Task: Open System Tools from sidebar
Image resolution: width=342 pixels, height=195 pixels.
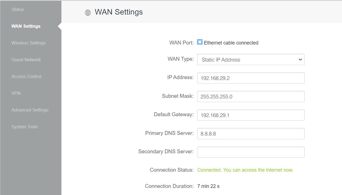Action: point(24,127)
